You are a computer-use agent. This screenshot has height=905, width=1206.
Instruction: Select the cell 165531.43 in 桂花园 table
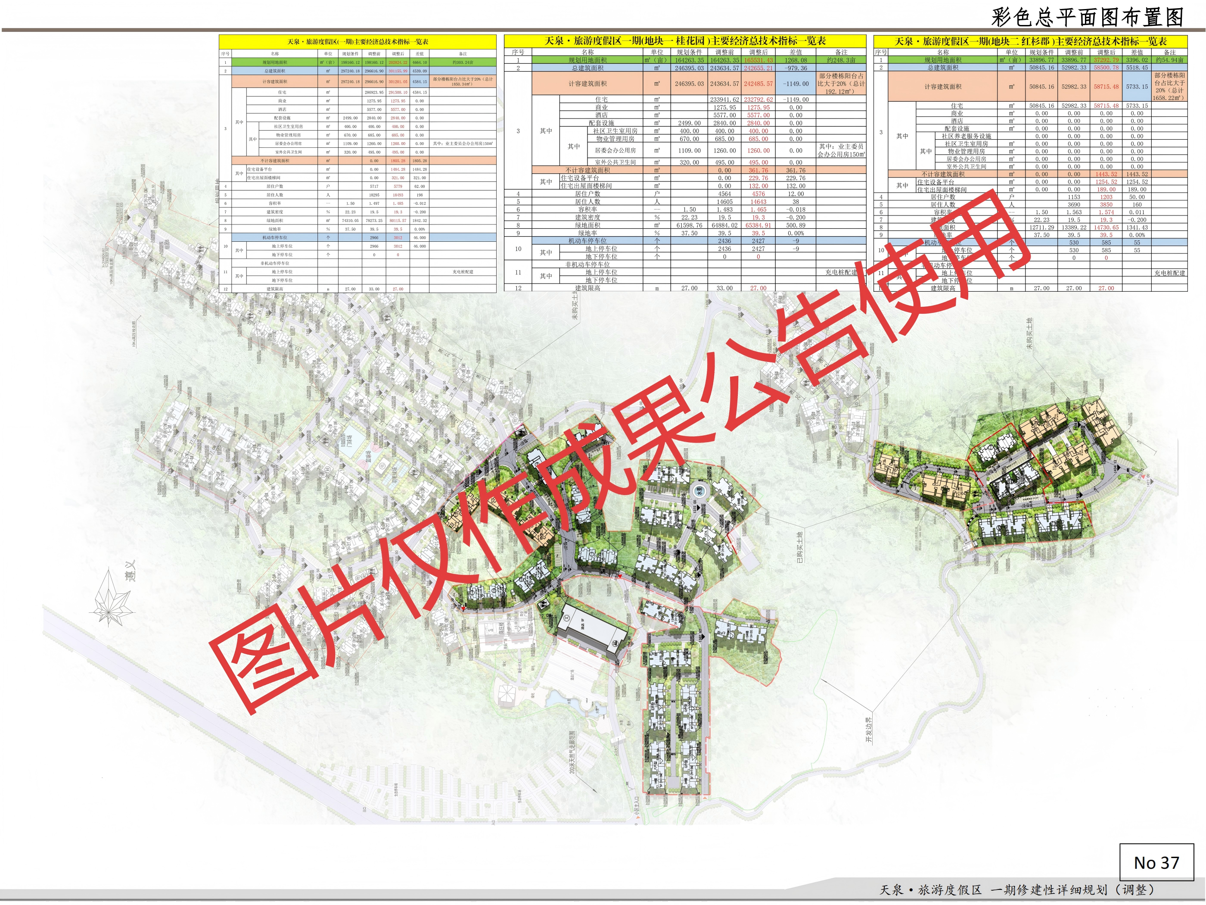pyautogui.click(x=758, y=60)
